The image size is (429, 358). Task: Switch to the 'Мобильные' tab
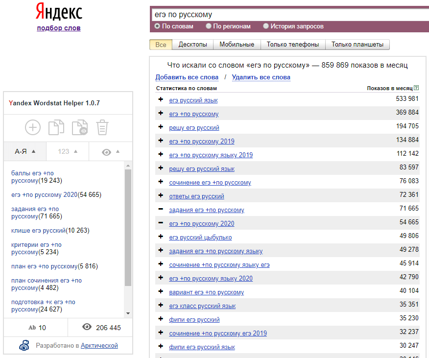(x=237, y=45)
